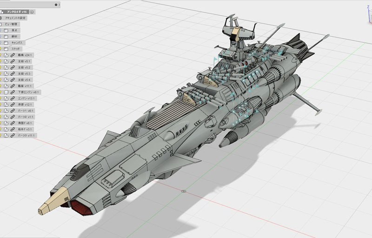
Task: Select the スケッチ (sketches) folder label
Action: tap(16, 49)
